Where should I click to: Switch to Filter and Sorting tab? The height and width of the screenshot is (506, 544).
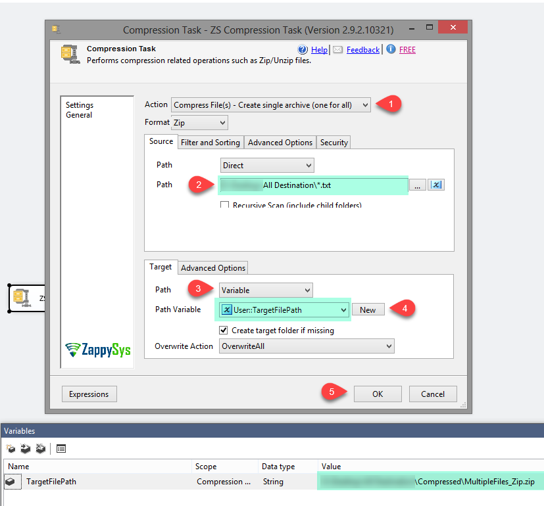tap(210, 143)
